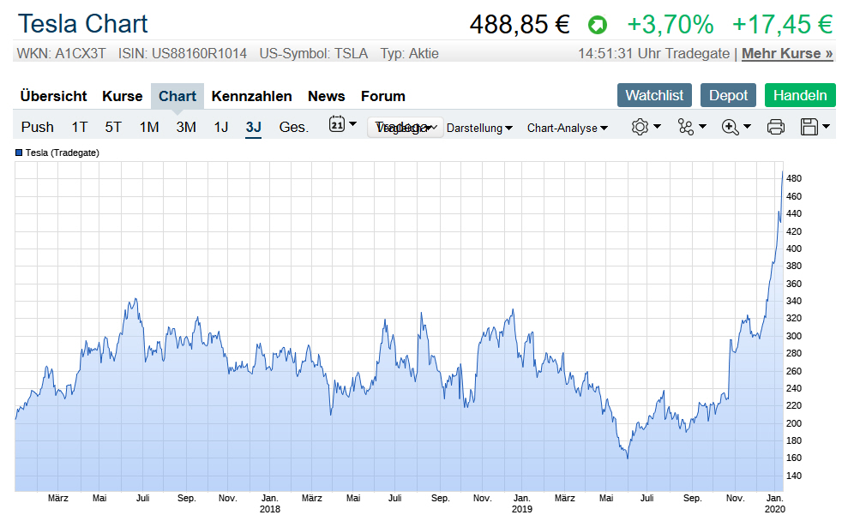
Task: Open the Darstellung dropdown
Action: click(479, 128)
